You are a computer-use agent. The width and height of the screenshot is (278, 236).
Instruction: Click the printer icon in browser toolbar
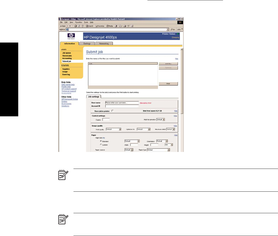[125, 26]
